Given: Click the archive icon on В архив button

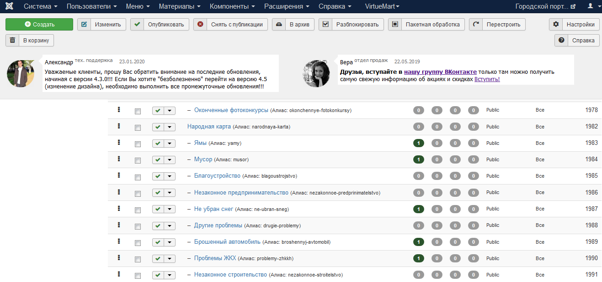Looking at the screenshot, I should click(279, 25).
